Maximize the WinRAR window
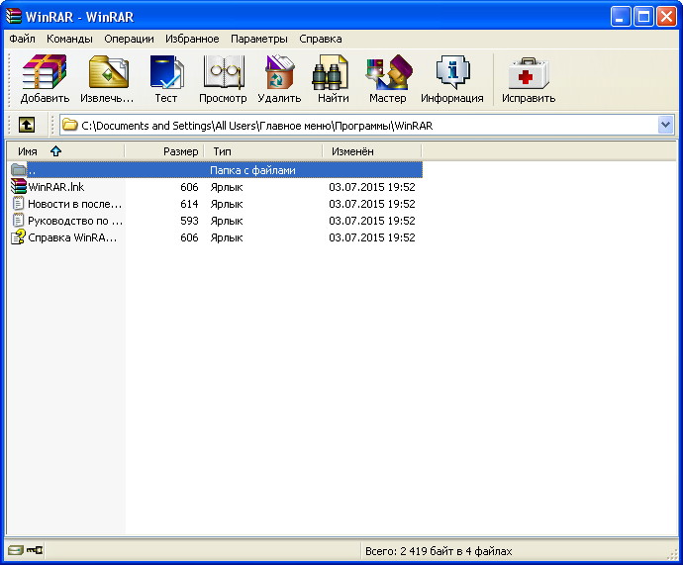Viewport: 683px width, 565px height. [643, 17]
